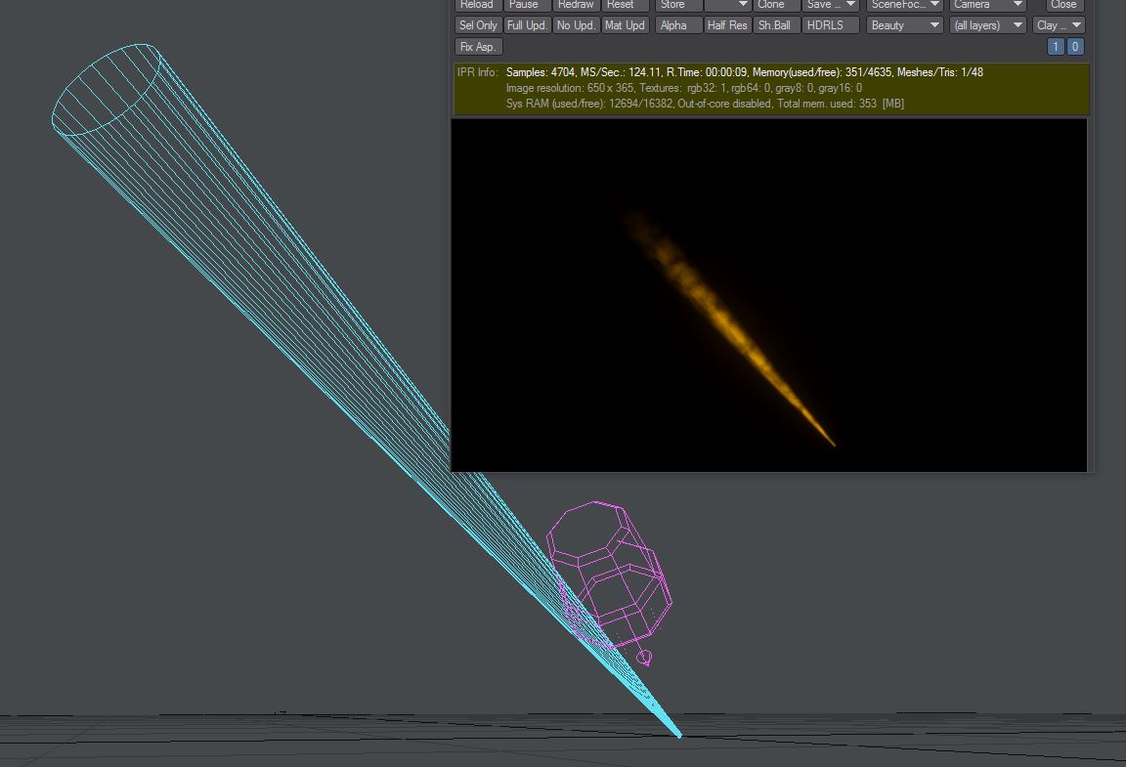
Task: Open the Save dropdown
Action: pyautogui.click(x=830, y=5)
